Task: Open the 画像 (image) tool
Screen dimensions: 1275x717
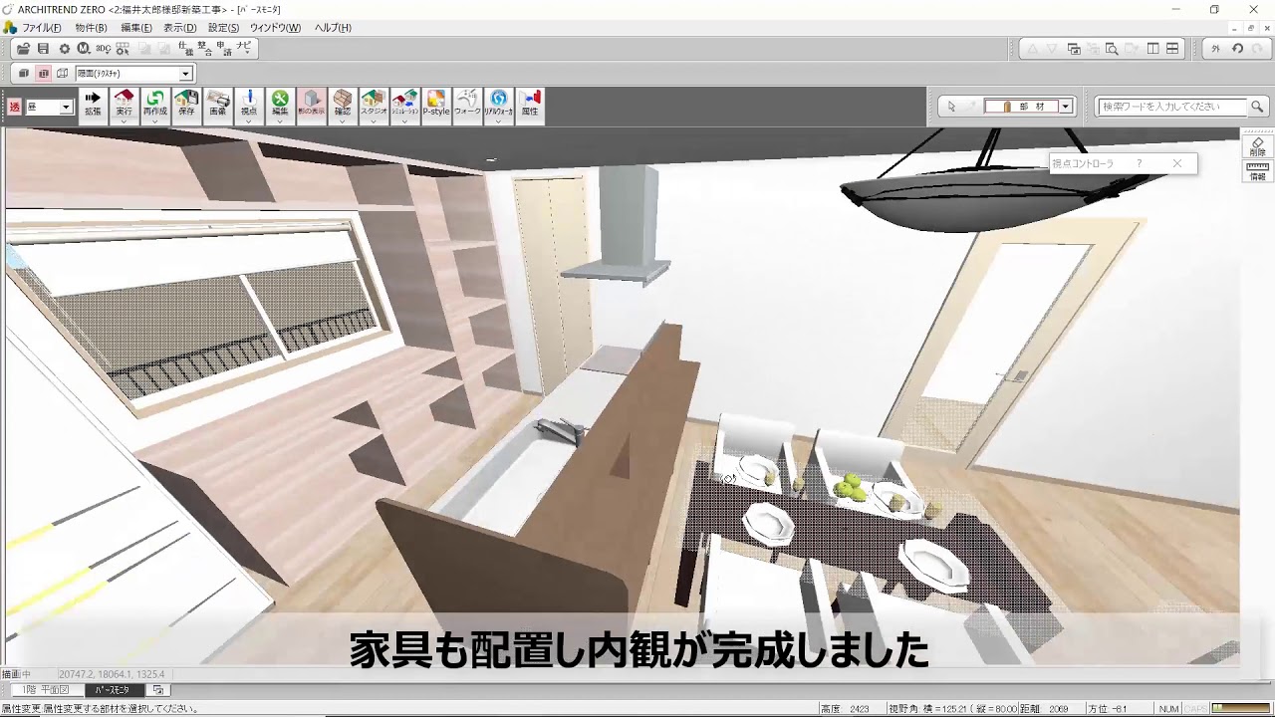Action: click(x=217, y=105)
